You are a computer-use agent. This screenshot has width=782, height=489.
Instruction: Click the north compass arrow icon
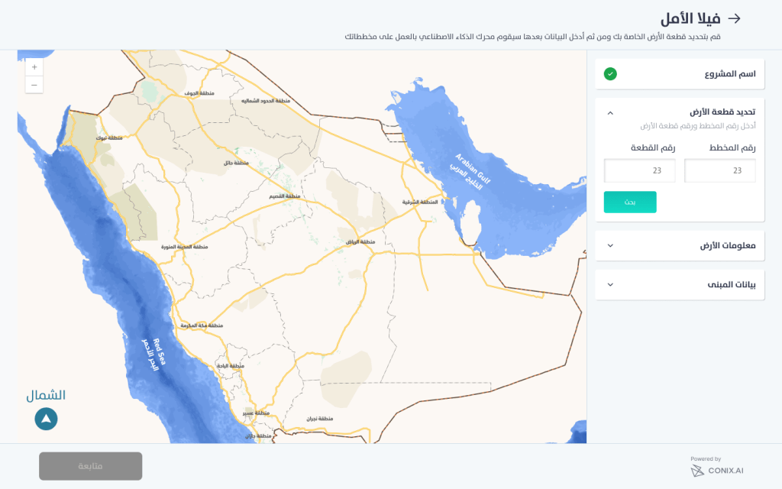point(46,419)
